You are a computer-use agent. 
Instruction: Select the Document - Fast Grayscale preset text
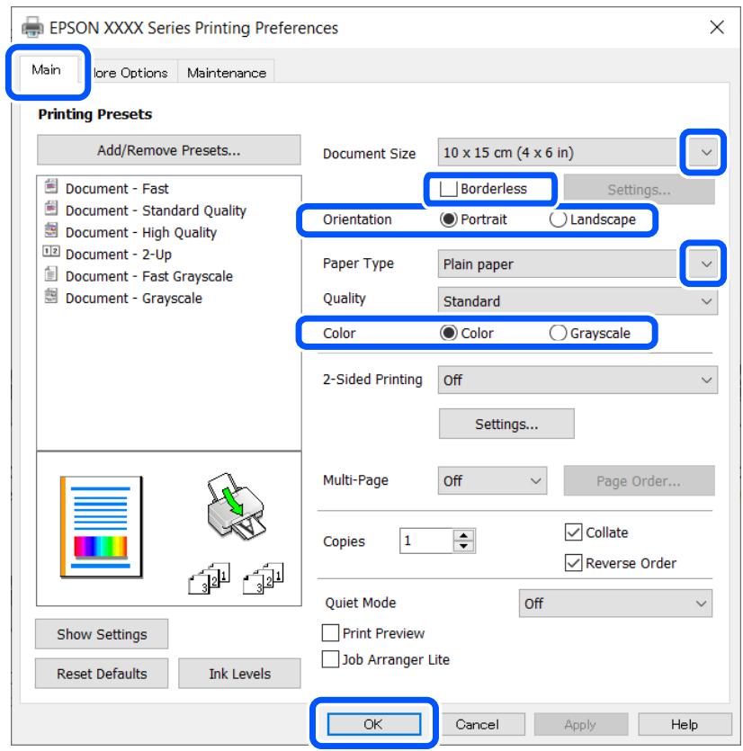(149, 276)
